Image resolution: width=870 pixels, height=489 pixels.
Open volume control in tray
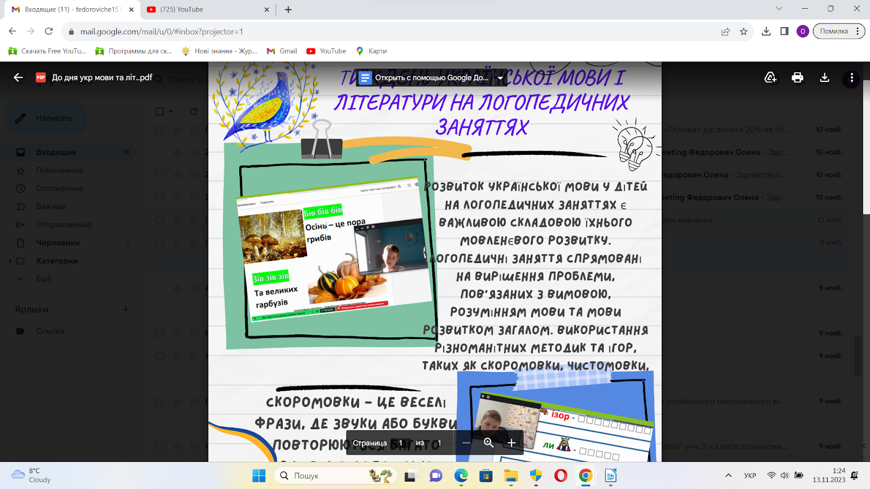click(784, 476)
